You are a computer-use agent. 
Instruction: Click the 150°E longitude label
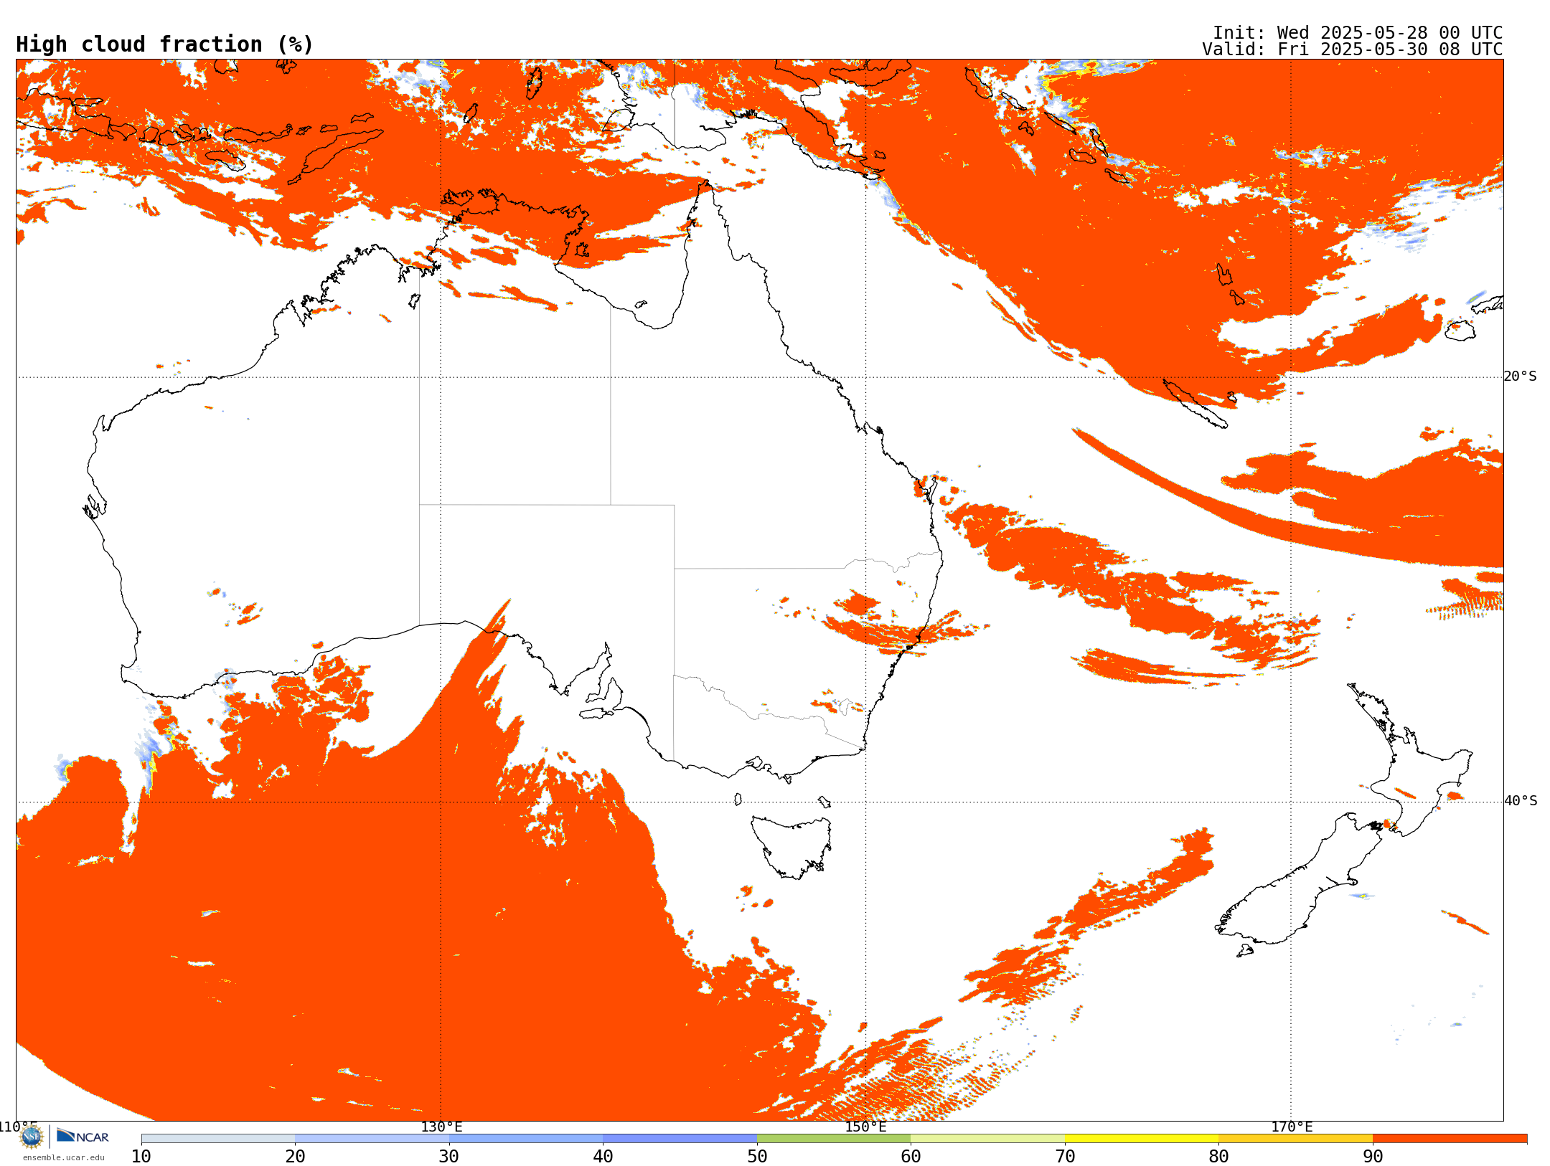tap(865, 1127)
